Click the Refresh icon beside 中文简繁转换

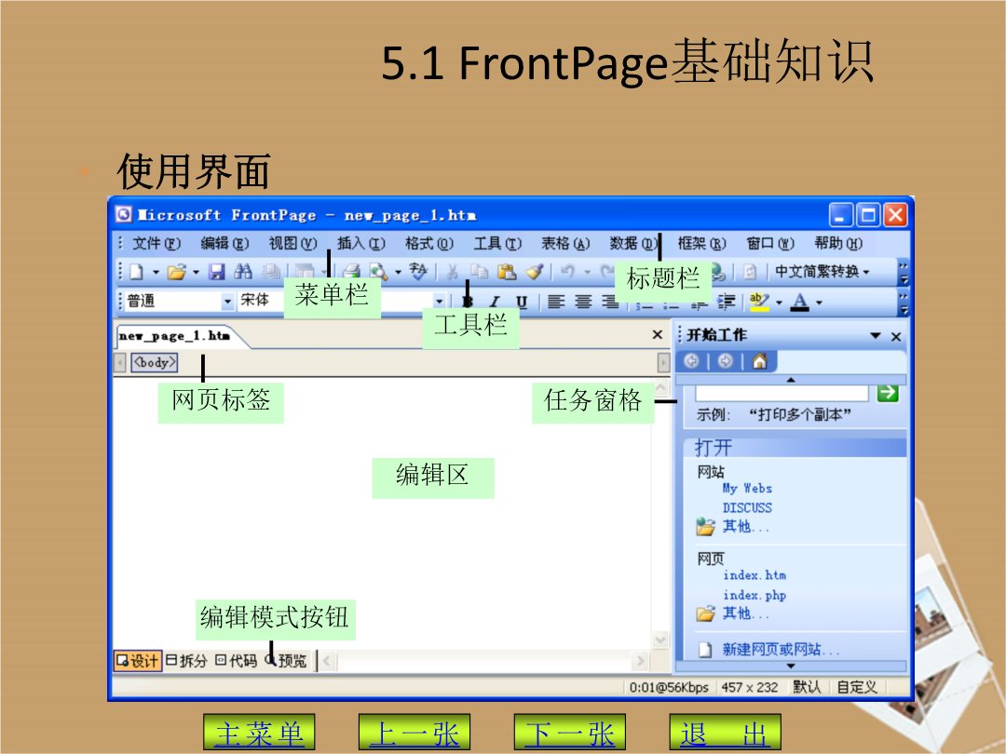[749, 272]
